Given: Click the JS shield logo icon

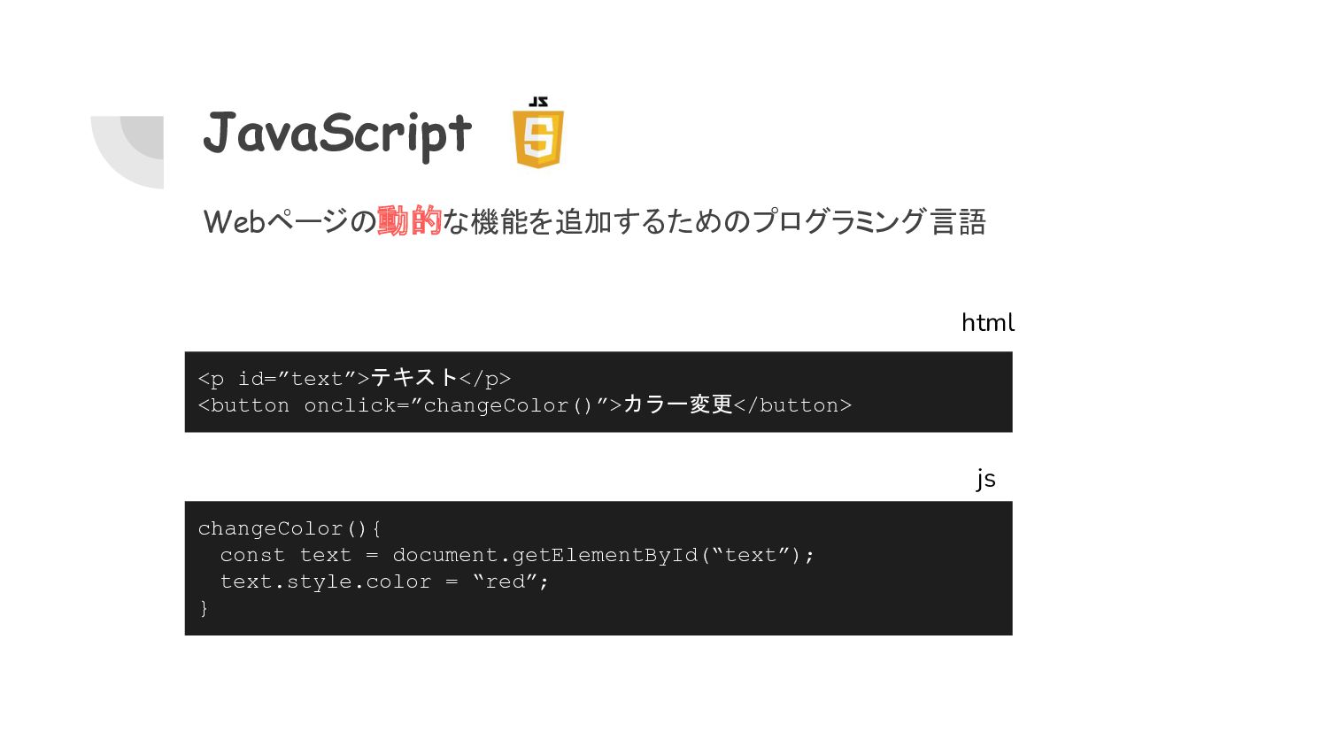Looking at the screenshot, I should point(538,133).
